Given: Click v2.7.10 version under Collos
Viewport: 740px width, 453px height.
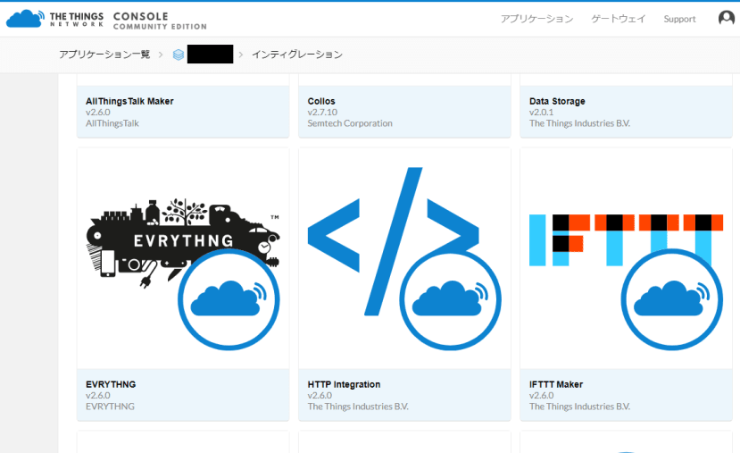Looking at the screenshot, I should (x=322, y=113).
